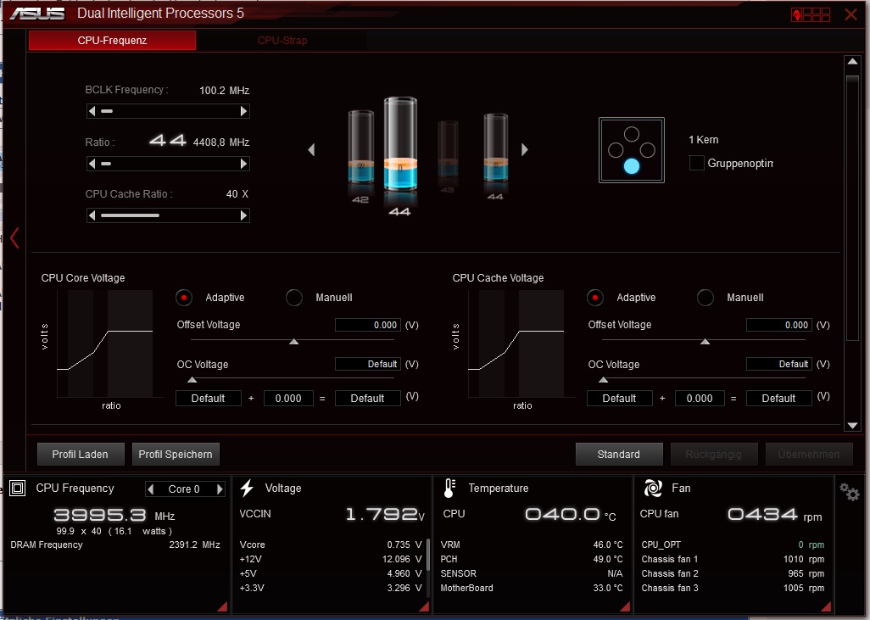Select next core after Core 0

point(220,489)
